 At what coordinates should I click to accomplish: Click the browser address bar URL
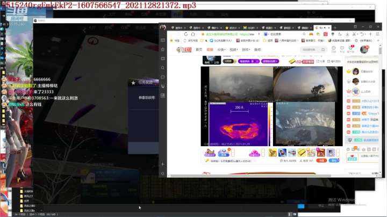point(247,34)
